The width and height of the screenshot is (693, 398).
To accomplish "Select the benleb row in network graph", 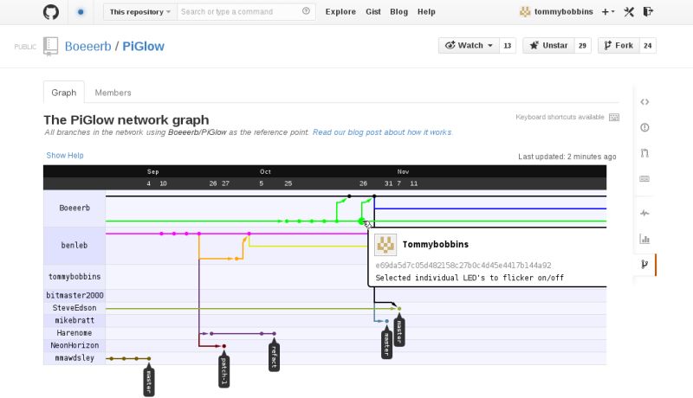I will point(74,246).
